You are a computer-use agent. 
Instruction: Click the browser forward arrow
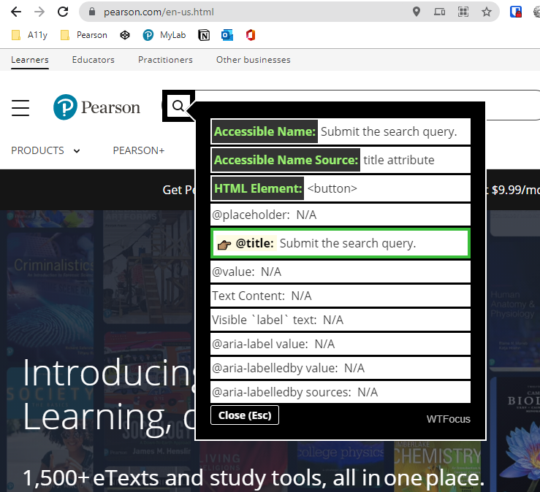click(39, 12)
